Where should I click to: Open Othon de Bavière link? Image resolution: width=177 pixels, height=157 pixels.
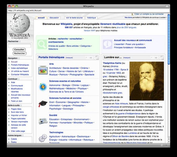[120, 136]
